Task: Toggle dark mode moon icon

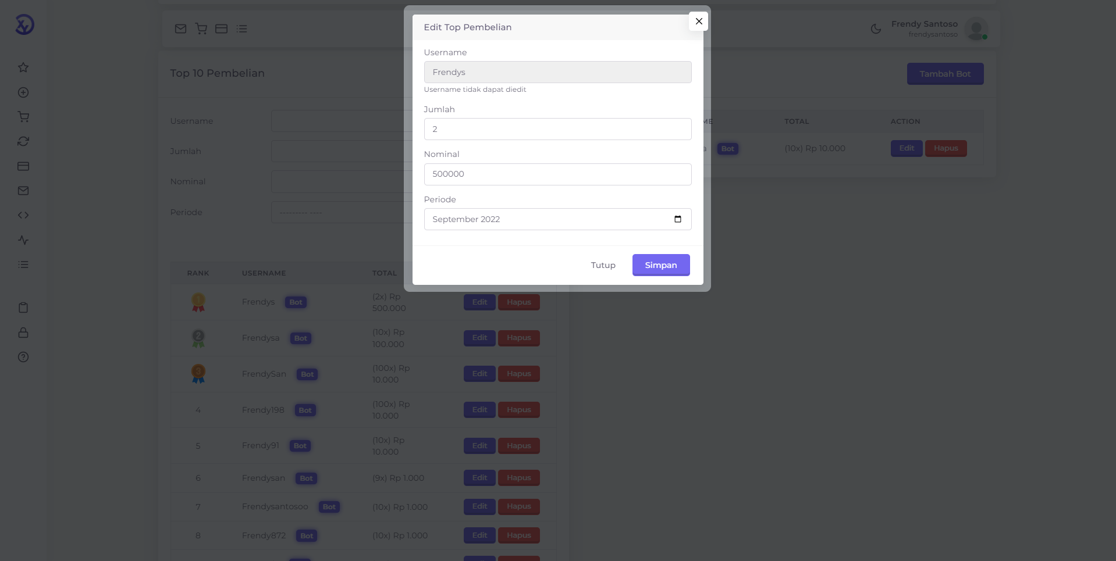Action: pos(876,29)
